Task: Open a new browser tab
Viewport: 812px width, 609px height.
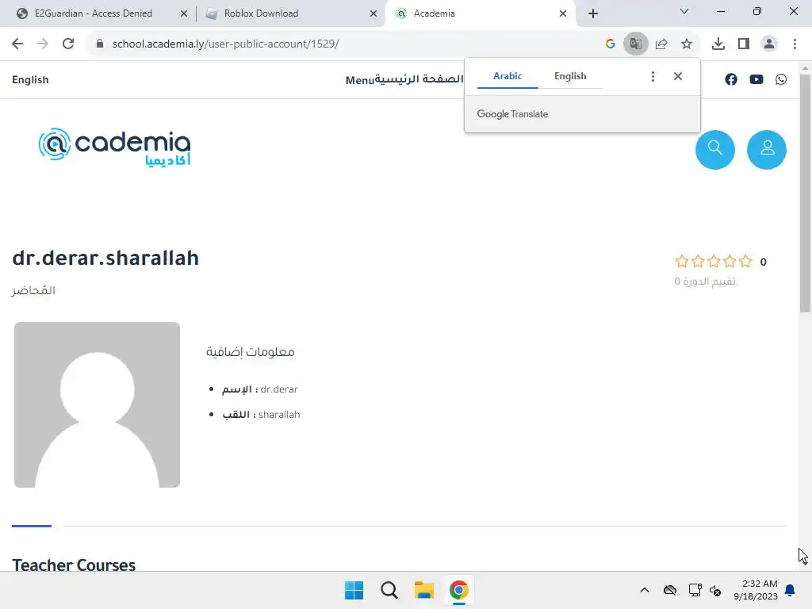Action: 593,13
